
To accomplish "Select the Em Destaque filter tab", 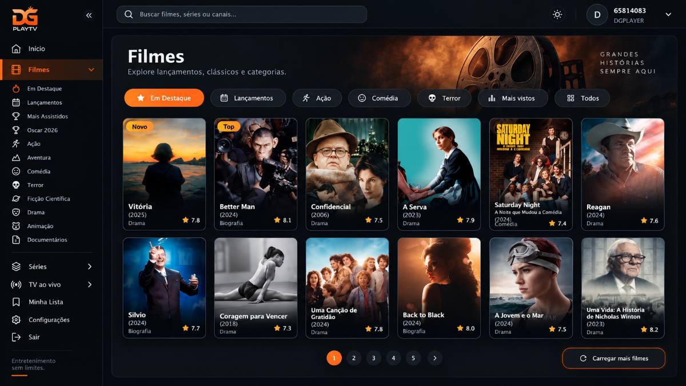I will pos(164,98).
